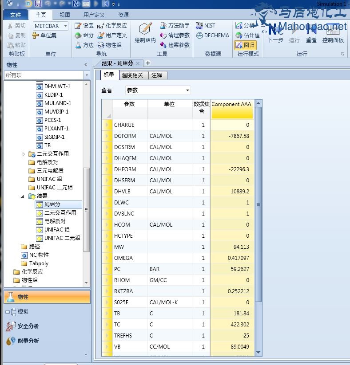350x365 pixels.
Task: Open the METCBAR unit set dropdown
Action: coord(65,26)
